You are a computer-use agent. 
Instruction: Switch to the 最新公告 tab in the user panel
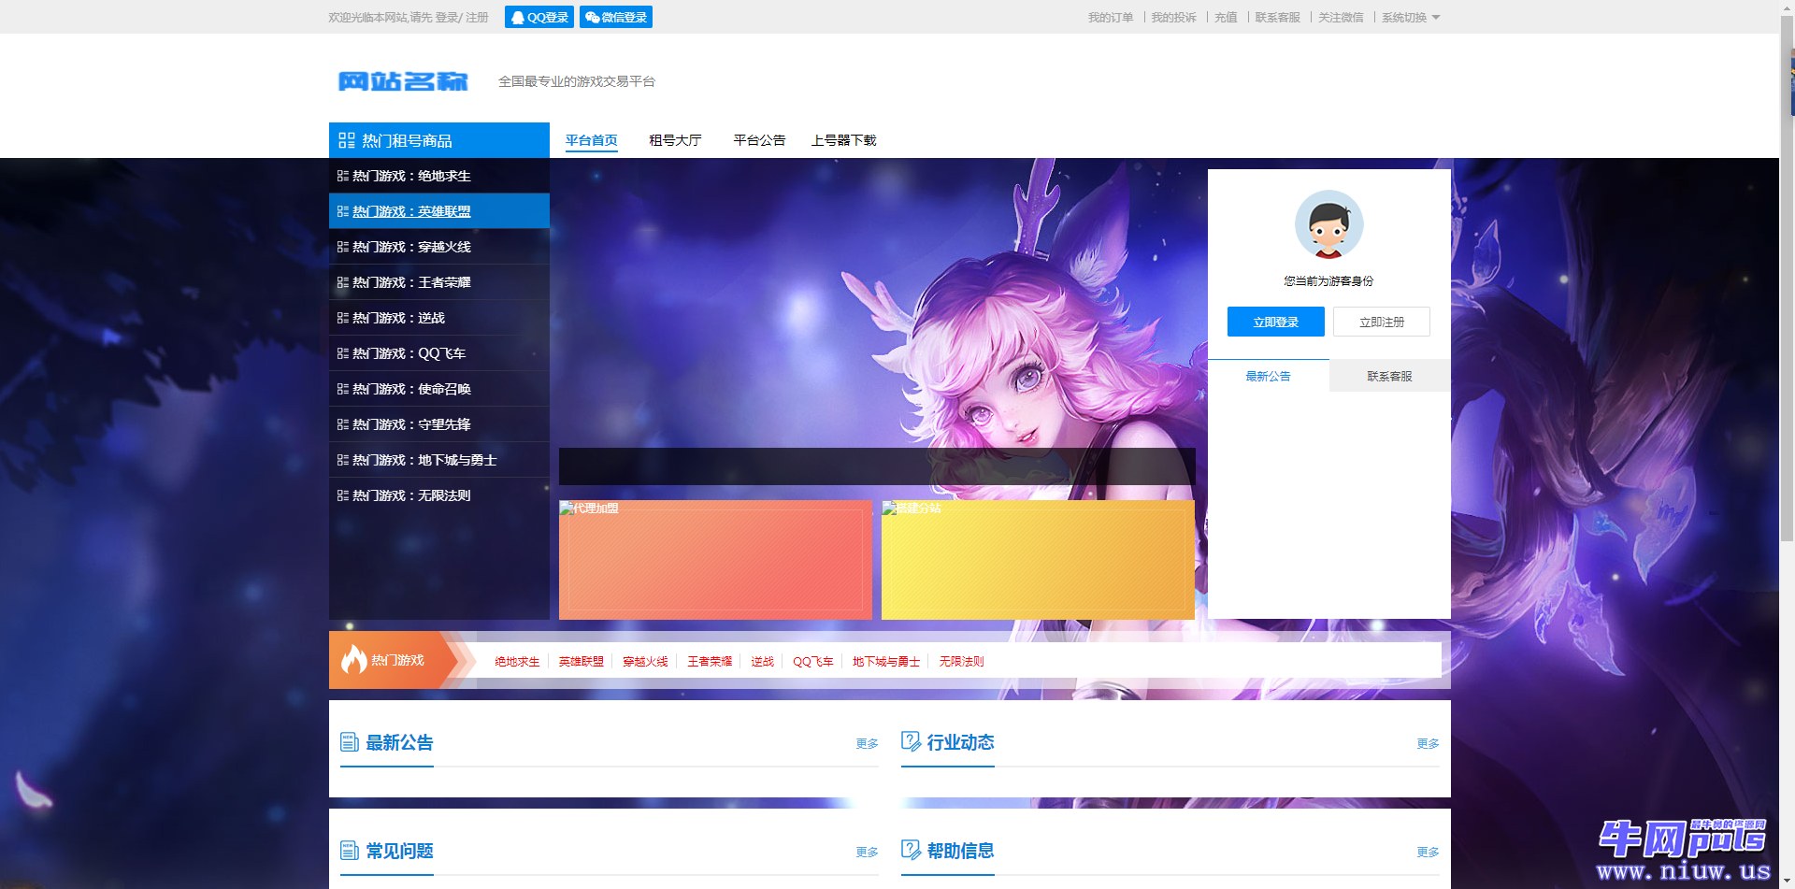[1269, 376]
